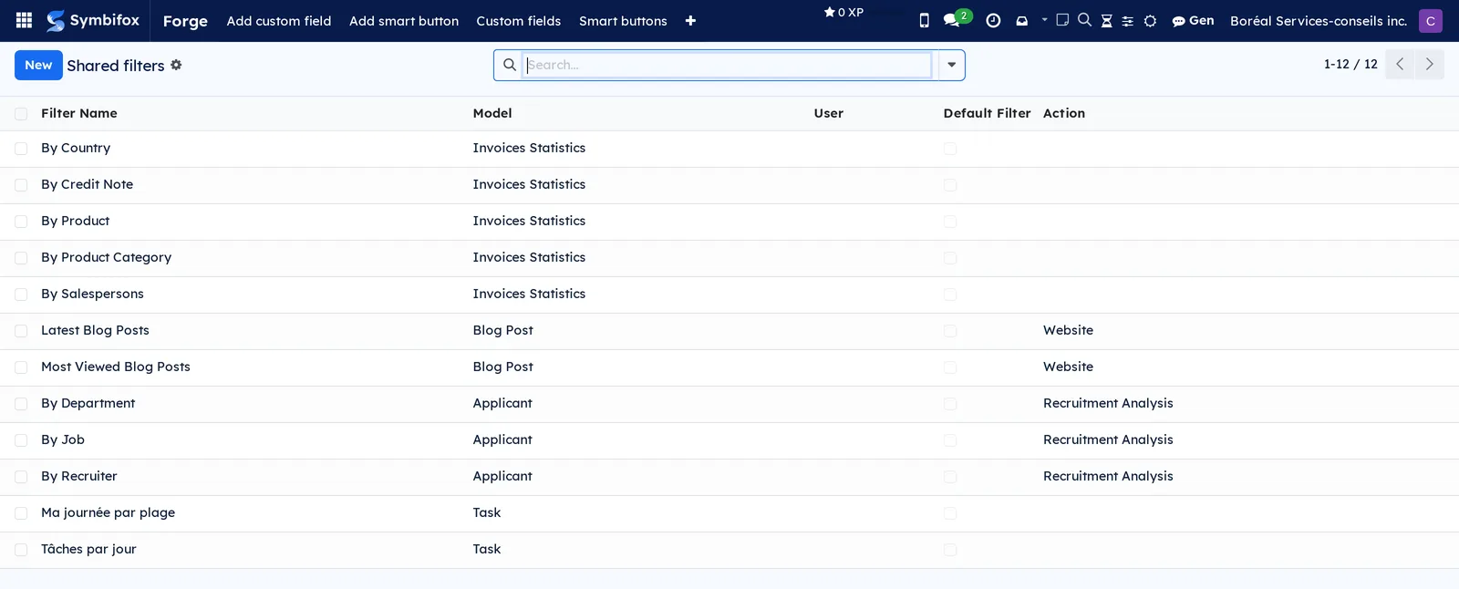Screen dimensions: 1459x589
Task: Click the Task model in Ma journée row
Action: point(487,512)
